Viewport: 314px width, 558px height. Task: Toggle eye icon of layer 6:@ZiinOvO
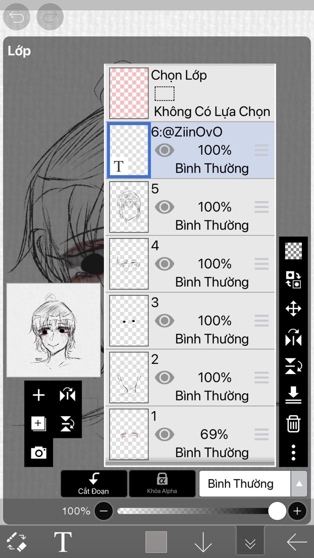click(164, 150)
